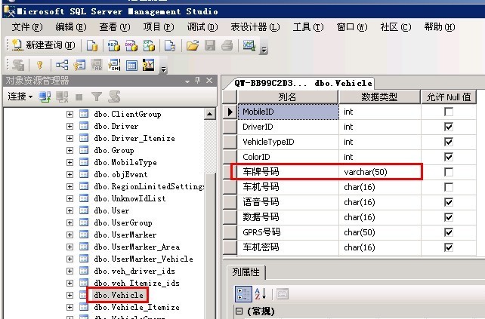
Task: Toggle Allow Null checkbox for 车牌号码
Action: (449, 172)
